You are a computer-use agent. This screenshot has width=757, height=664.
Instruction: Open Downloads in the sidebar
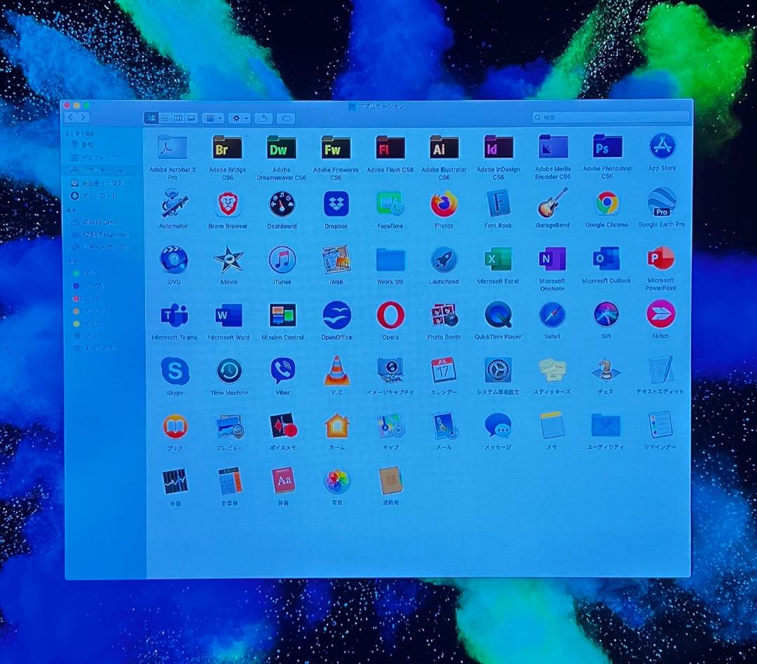click(x=100, y=196)
